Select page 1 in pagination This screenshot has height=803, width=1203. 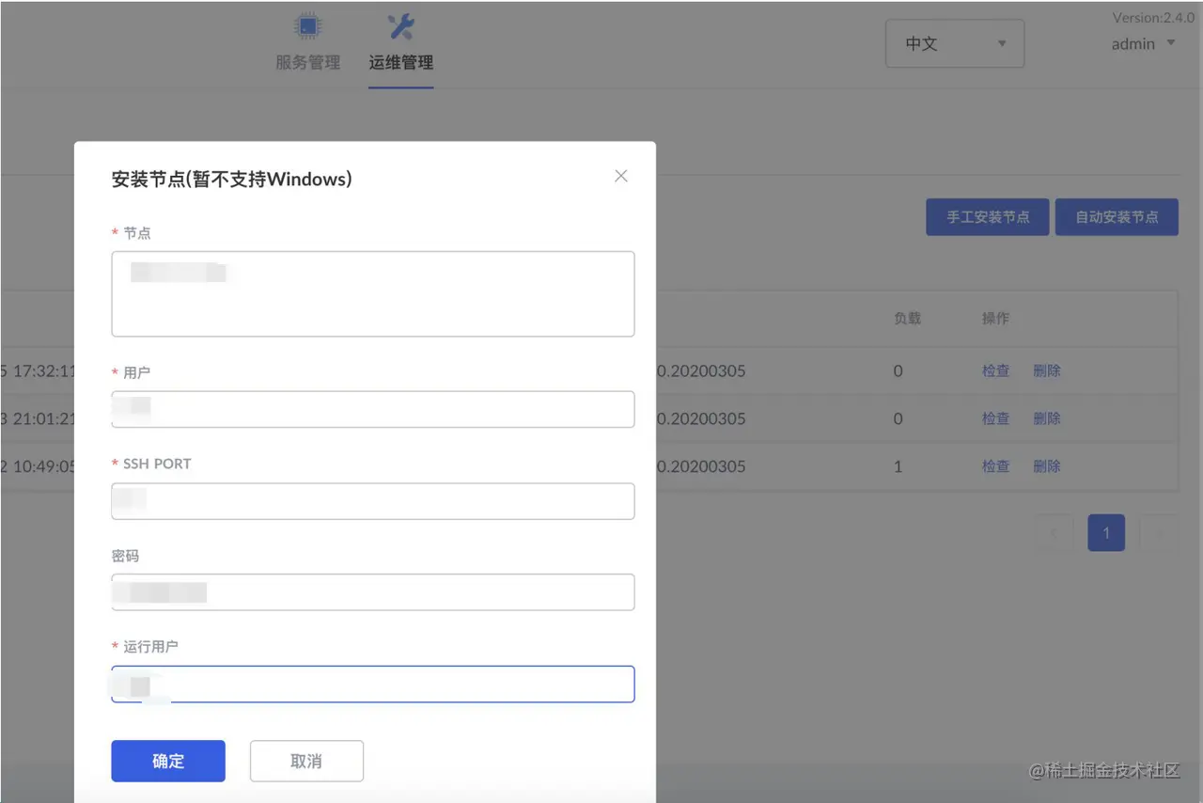coord(1106,533)
